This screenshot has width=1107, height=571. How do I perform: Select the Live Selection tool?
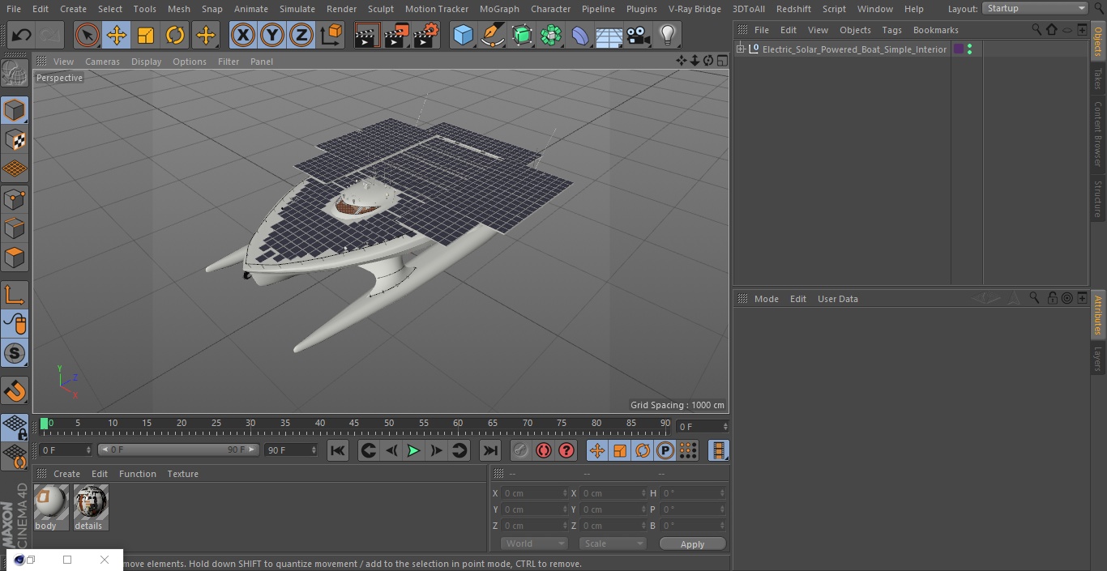click(x=88, y=35)
